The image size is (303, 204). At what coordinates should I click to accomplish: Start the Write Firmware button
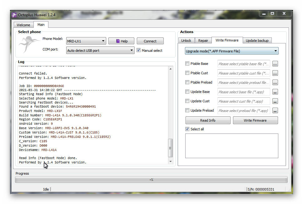pos(255,120)
